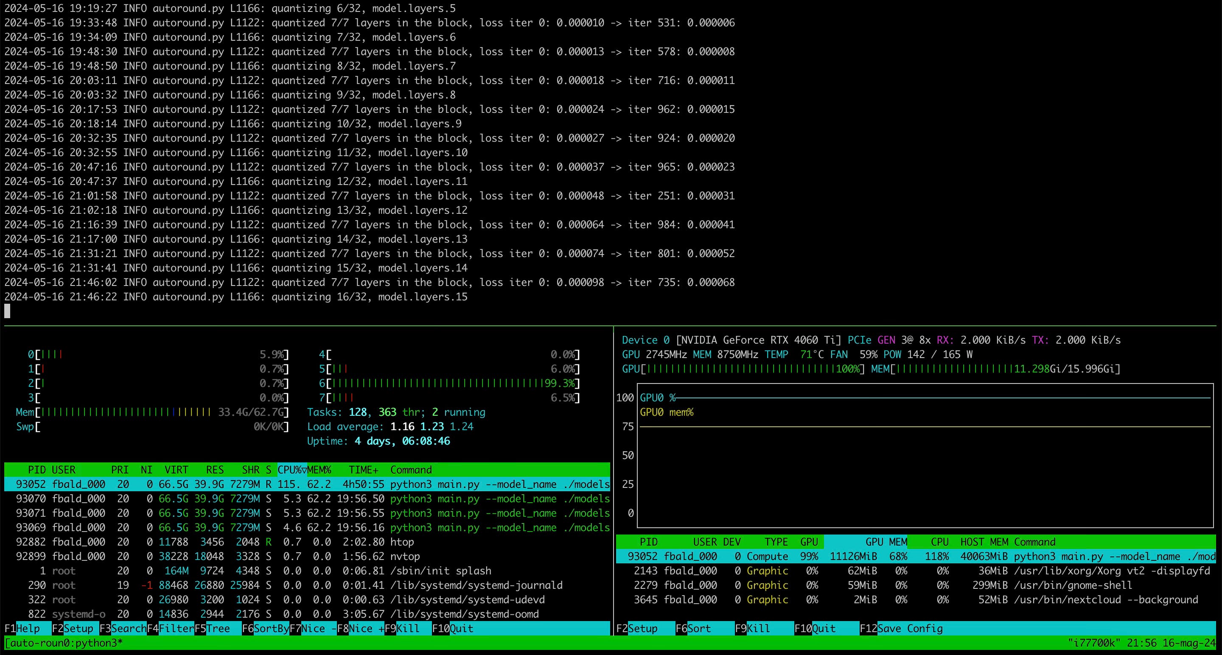Image resolution: width=1222 pixels, height=655 pixels.
Task: Click nvtop GPU 100% utilization bar
Action: point(743,369)
